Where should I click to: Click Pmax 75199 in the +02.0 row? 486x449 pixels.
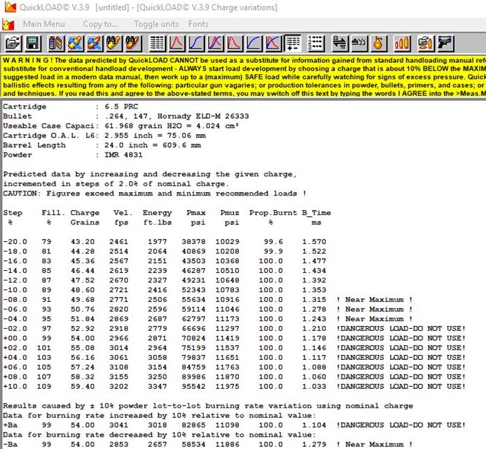pos(193,347)
